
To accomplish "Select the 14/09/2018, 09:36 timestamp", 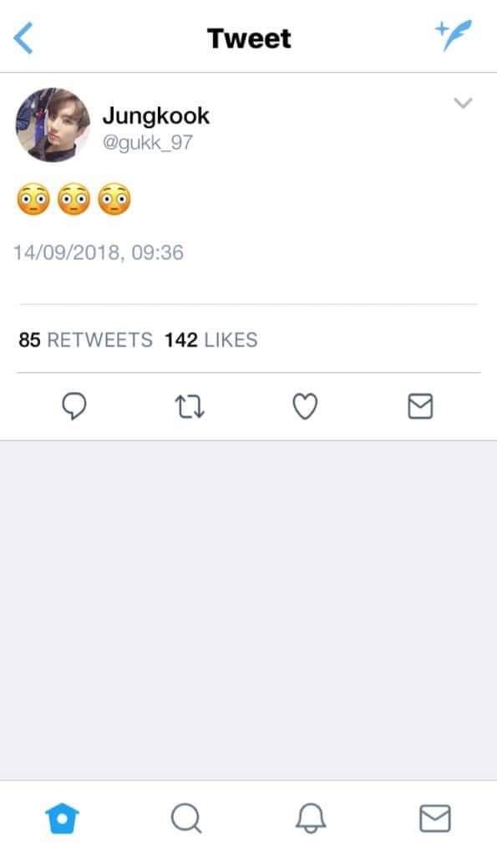I will (99, 252).
